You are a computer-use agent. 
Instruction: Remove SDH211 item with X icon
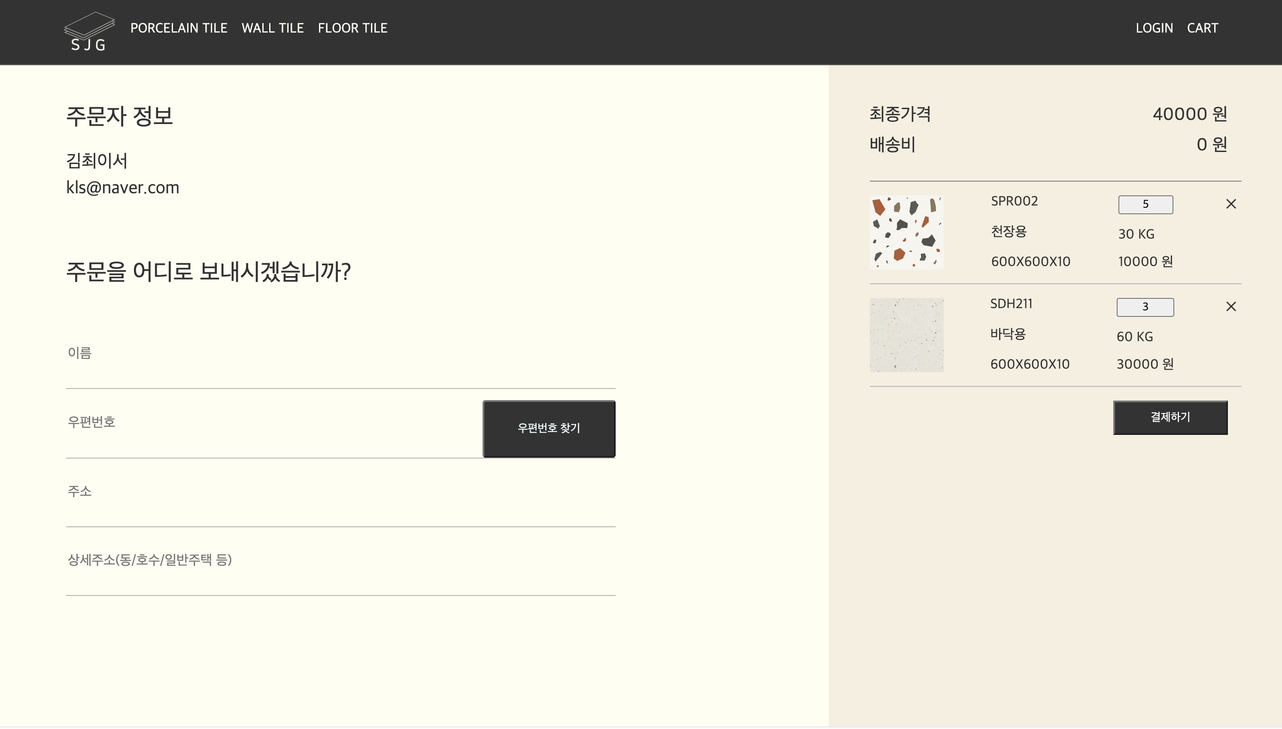[1231, 307]
